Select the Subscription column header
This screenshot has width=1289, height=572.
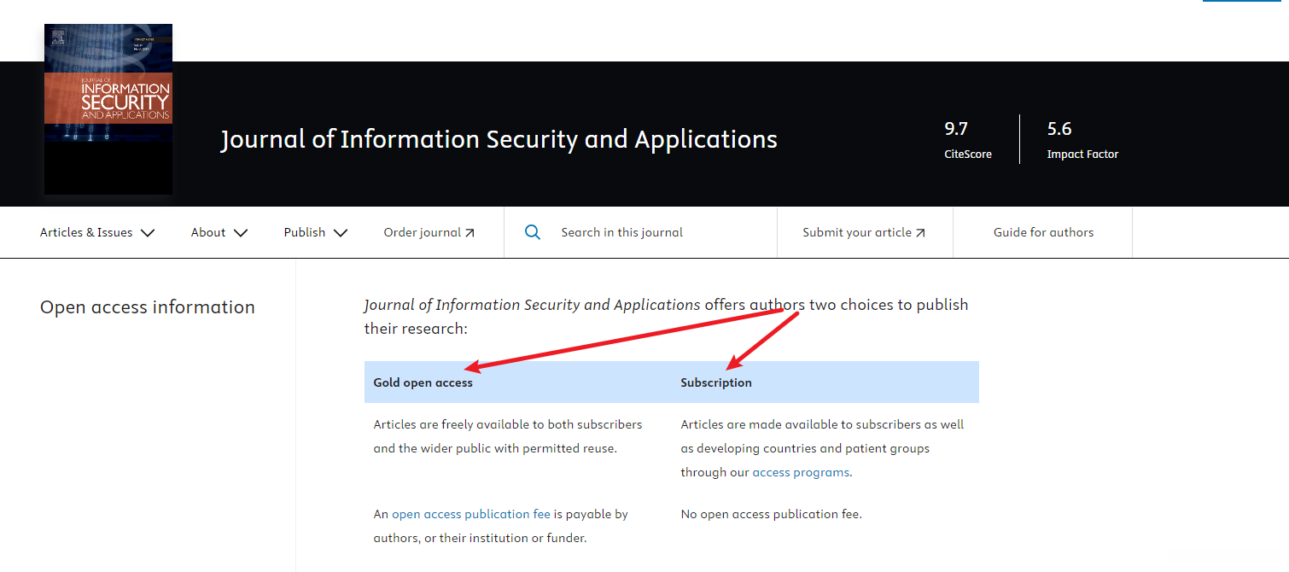(x=716, y=382)
